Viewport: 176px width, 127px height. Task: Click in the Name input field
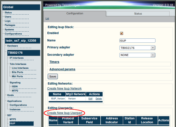point(137,40)
